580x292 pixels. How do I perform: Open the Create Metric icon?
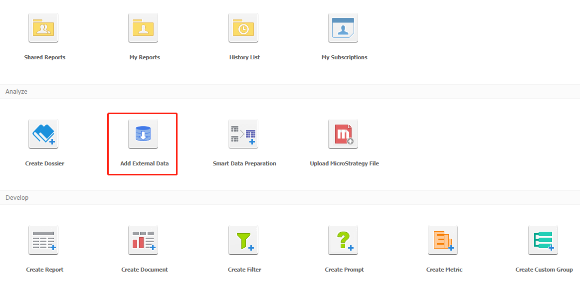coord(443,240)
